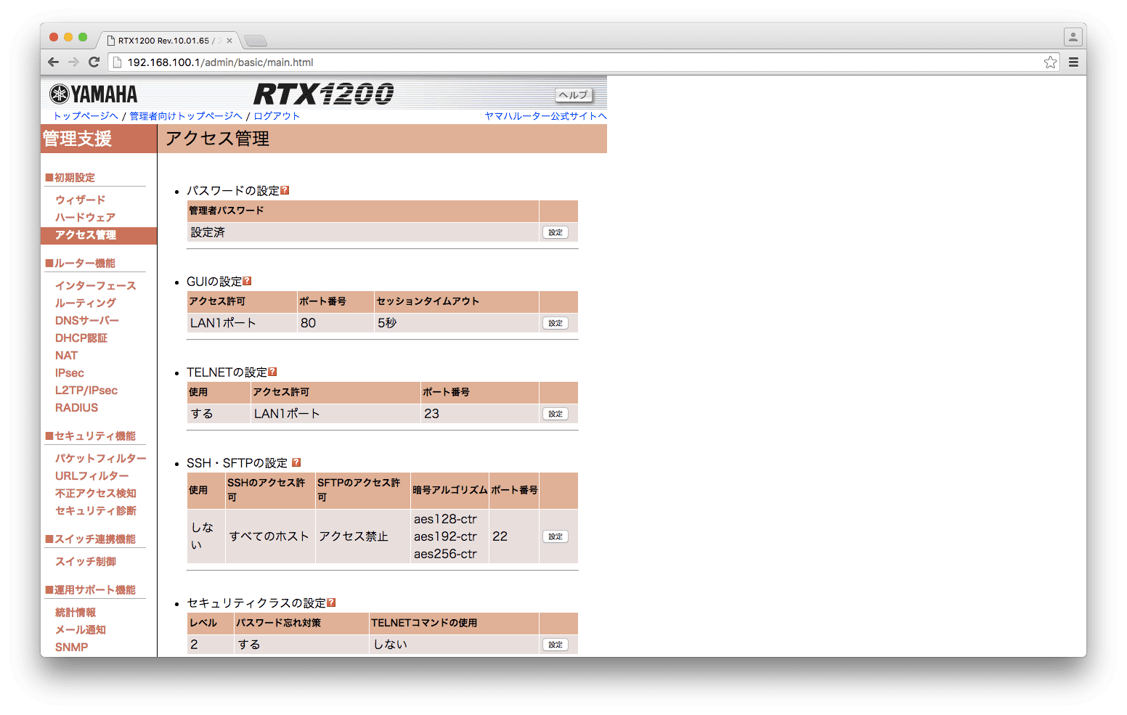
Task: Open ルーティング in the sidebar
Action: tap(86, 303)
